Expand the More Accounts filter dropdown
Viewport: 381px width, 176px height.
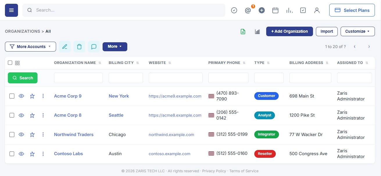[x=31, y=47]
